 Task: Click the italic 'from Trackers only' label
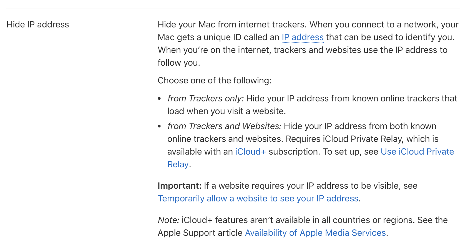205,98
